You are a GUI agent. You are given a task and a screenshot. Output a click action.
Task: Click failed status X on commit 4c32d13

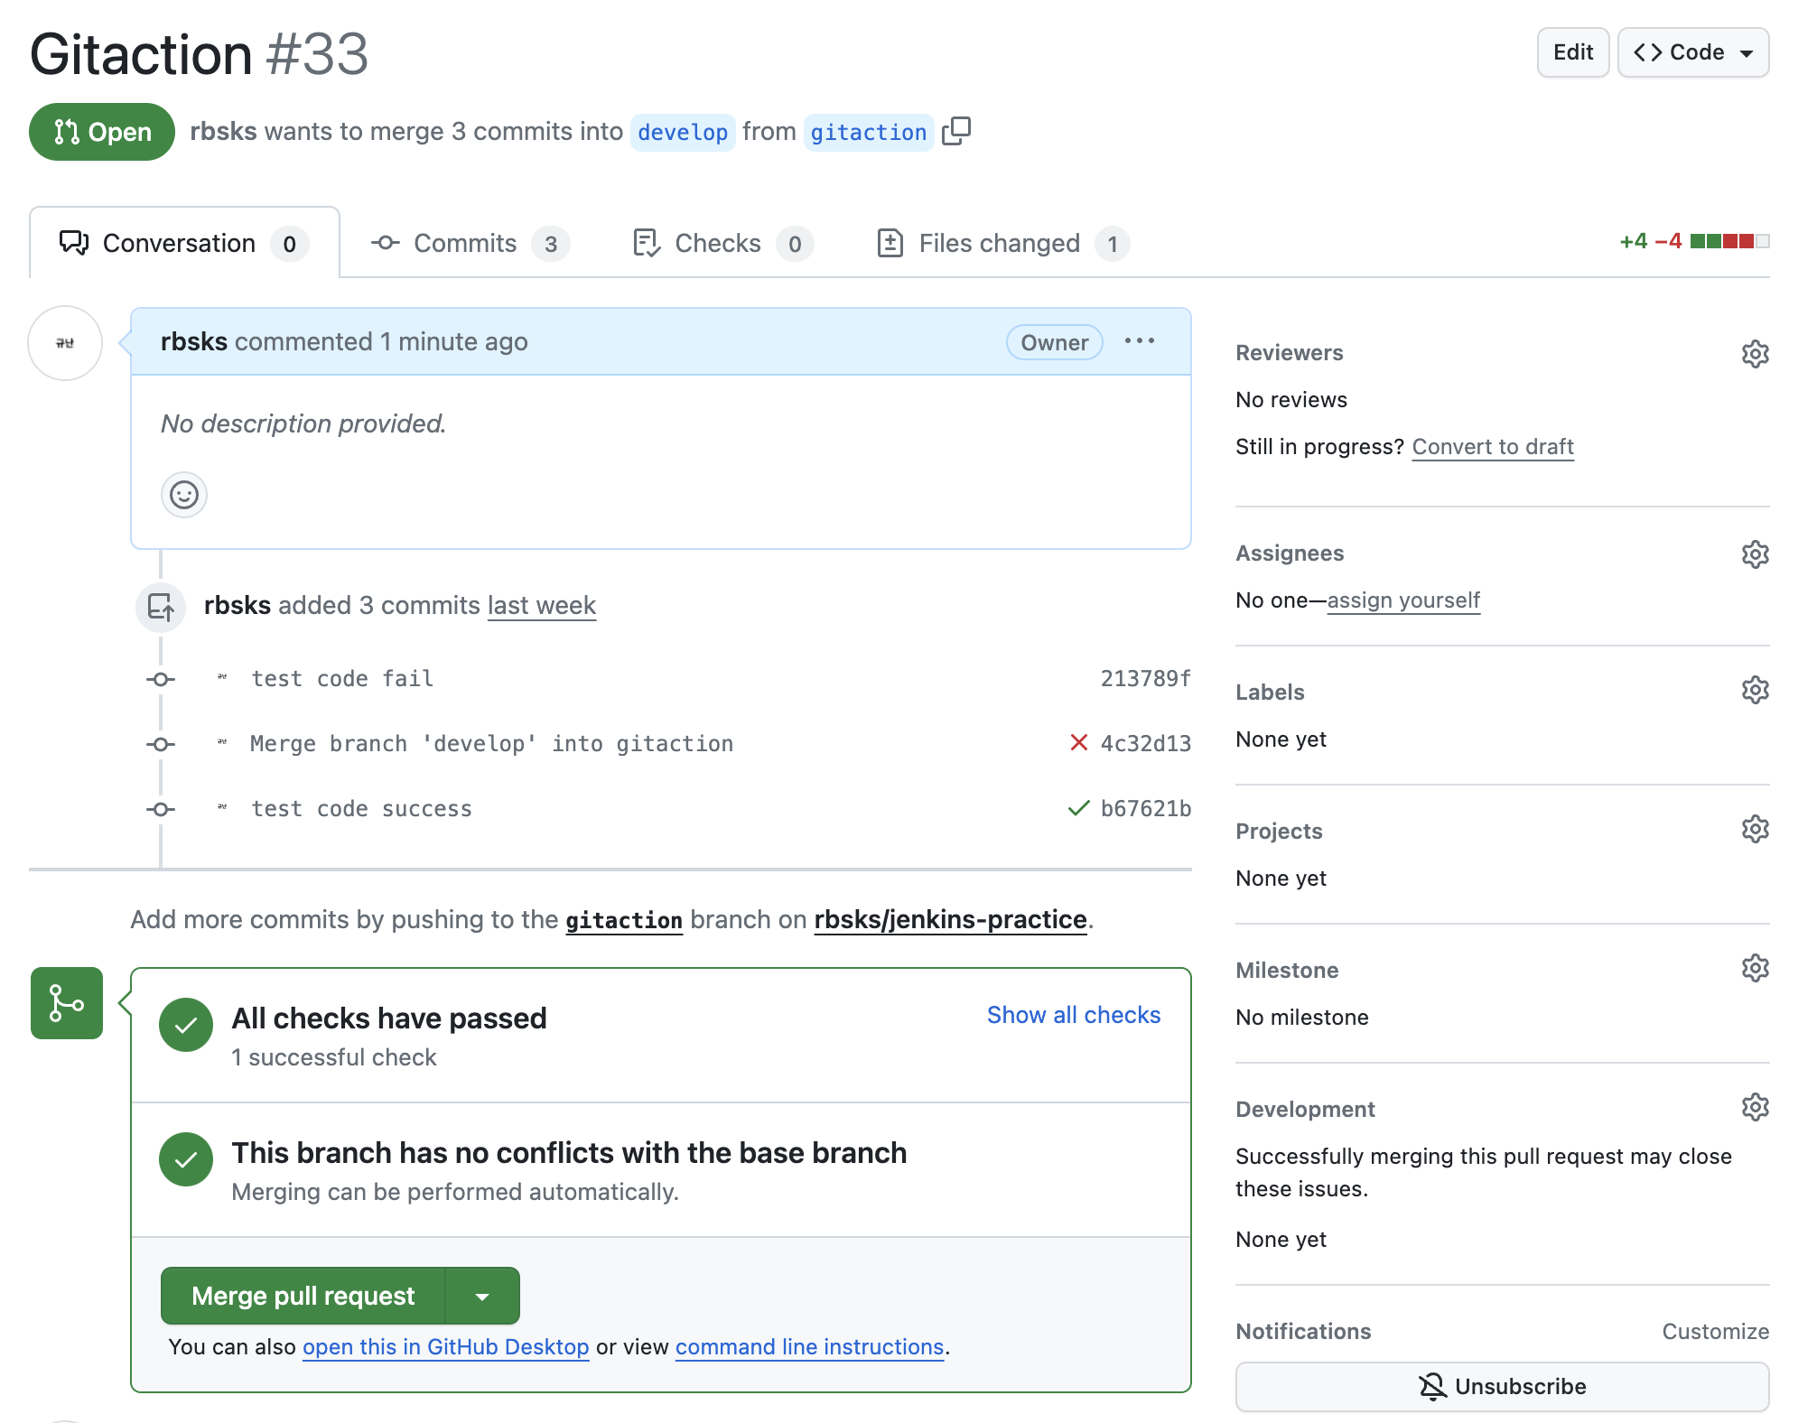(1078, 743)
